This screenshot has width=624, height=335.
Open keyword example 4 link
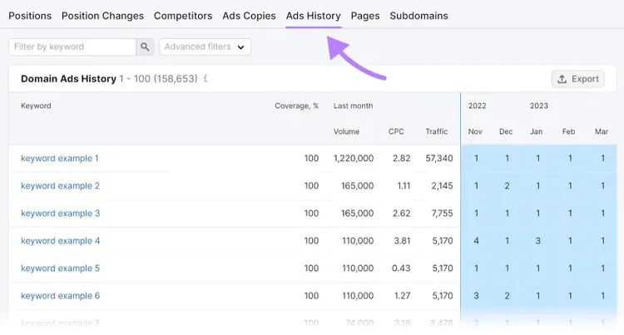60,241
